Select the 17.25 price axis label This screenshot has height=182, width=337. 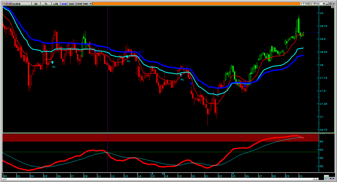pyautogui.click(x=324, y=104)
